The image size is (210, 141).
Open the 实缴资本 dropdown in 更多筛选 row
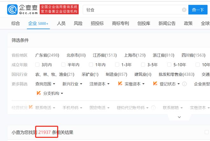click(x=135, y=84)
